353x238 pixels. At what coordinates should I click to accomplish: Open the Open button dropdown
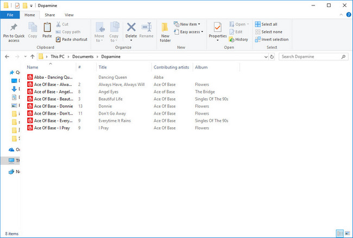pos(248,24)
